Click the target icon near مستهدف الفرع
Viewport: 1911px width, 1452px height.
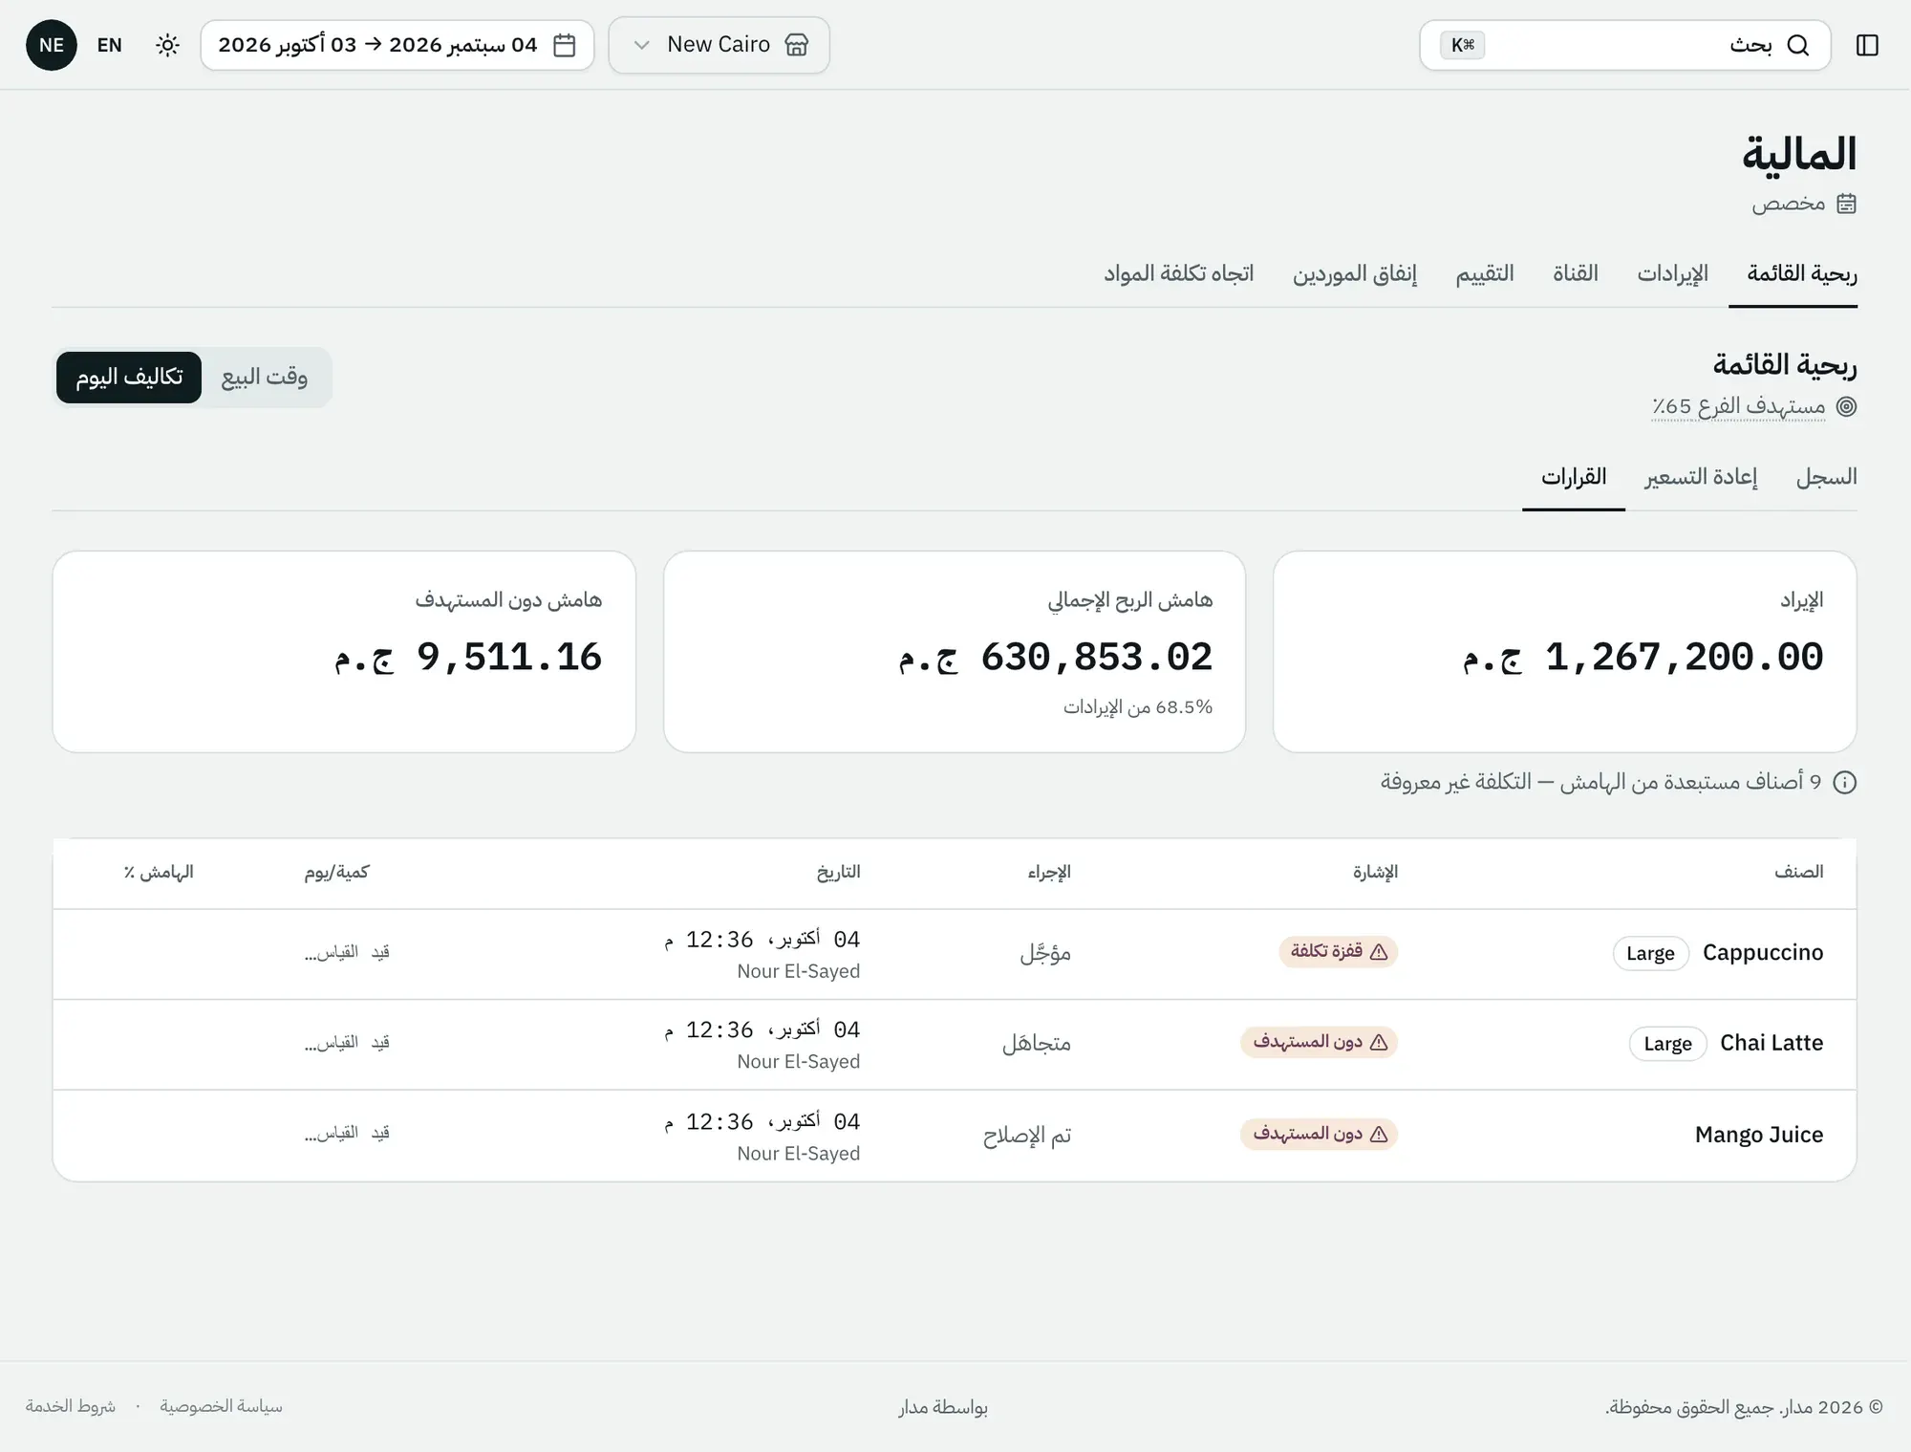(x=1846, y=406)
